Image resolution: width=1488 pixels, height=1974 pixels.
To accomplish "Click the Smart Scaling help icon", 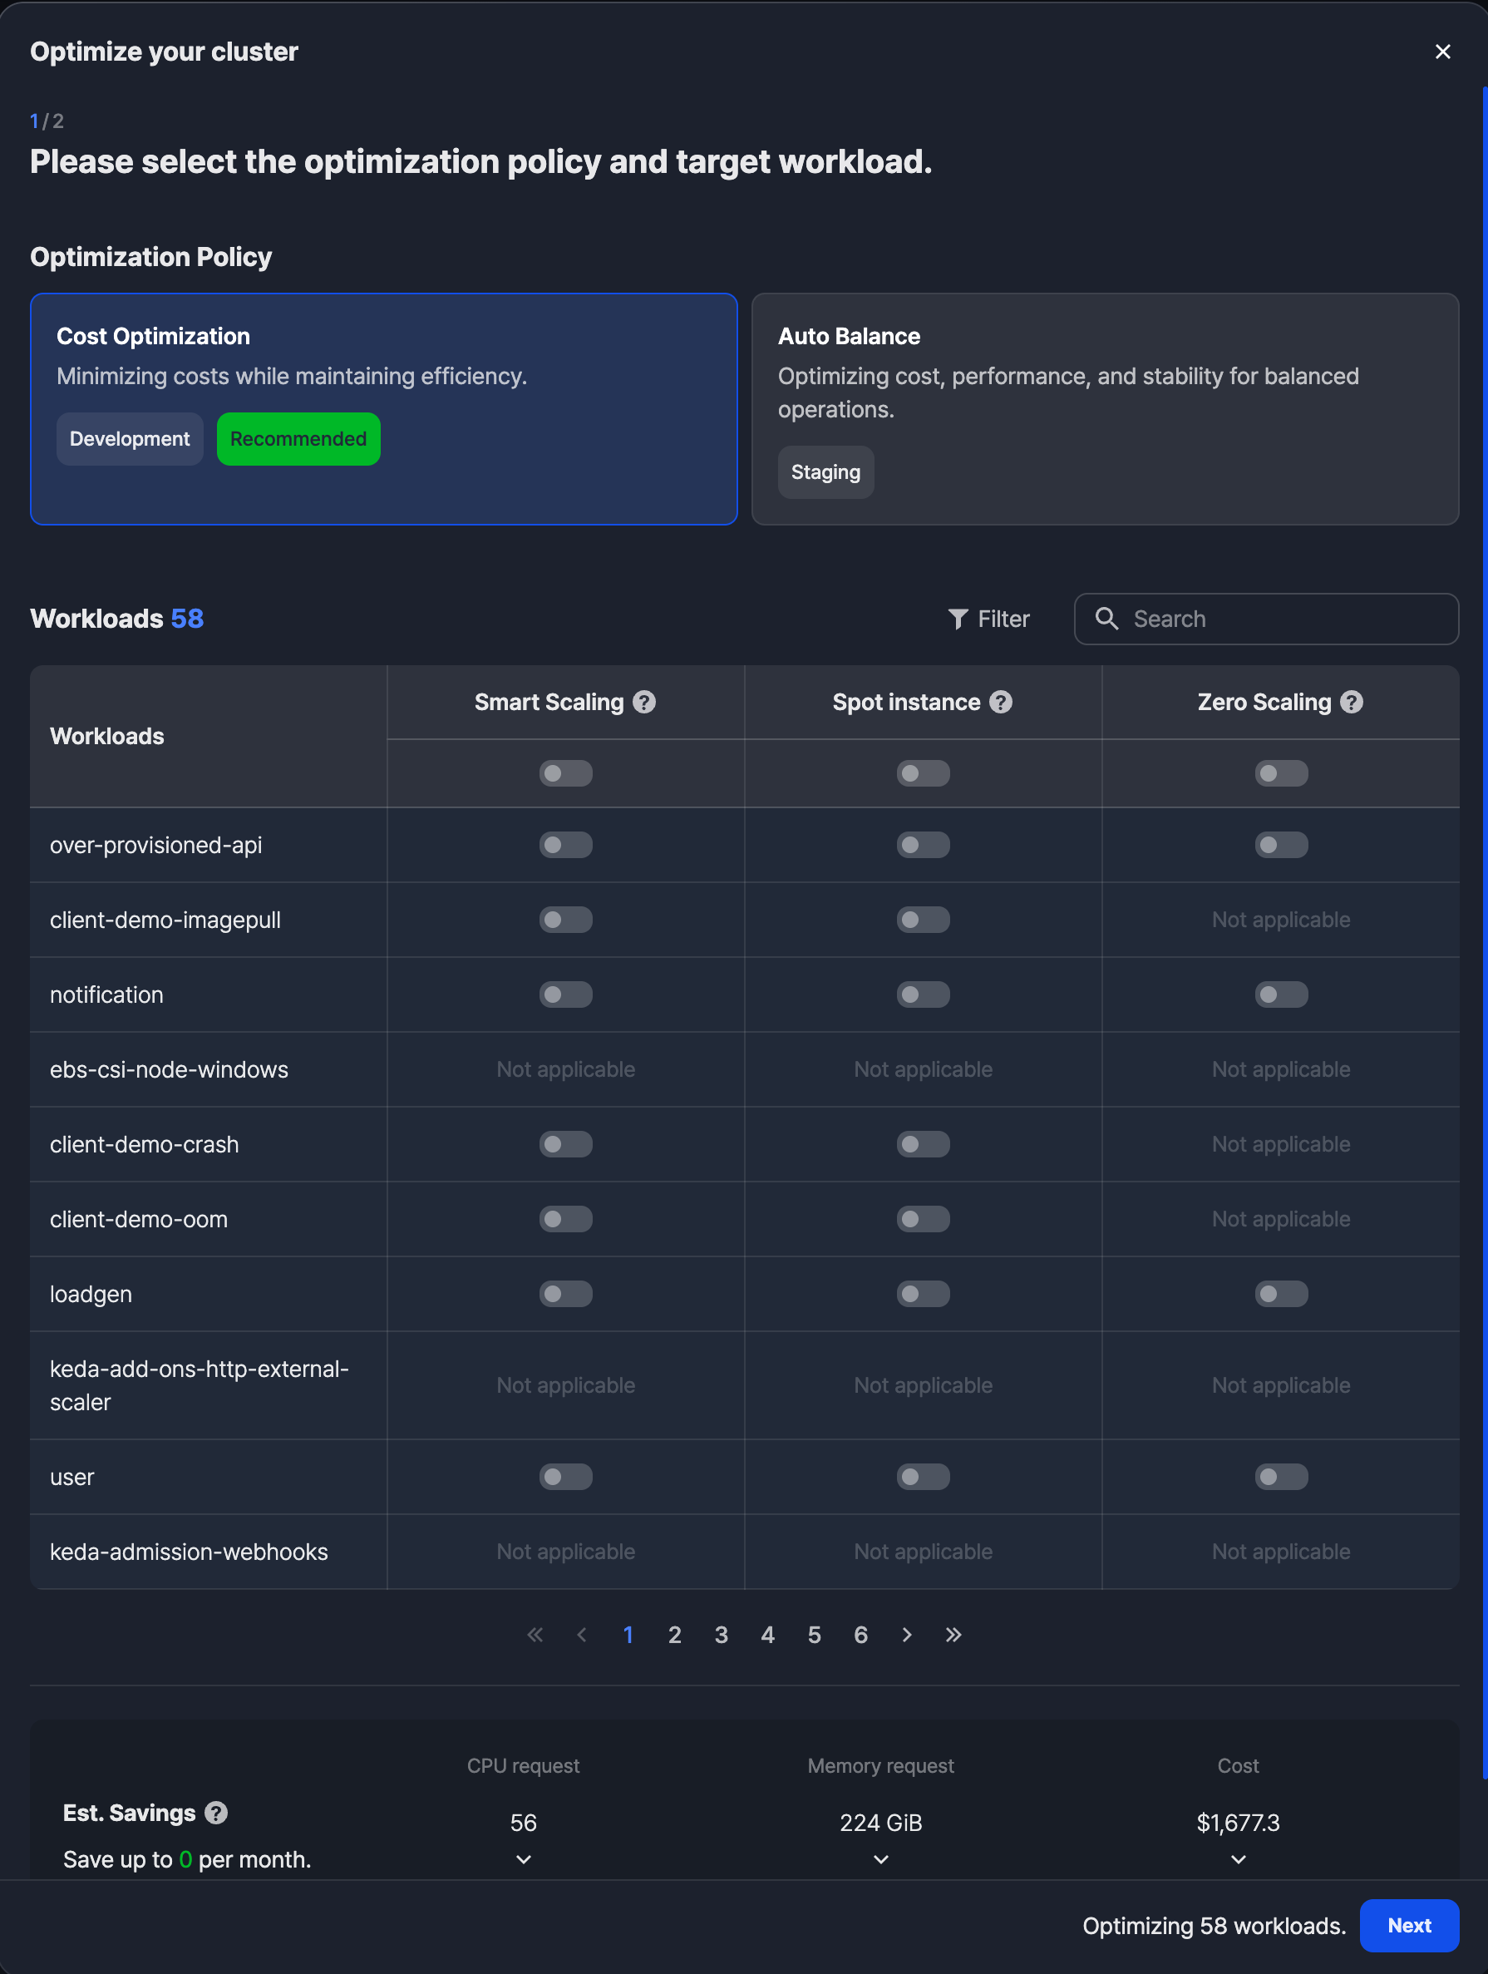I will (644, 703).
